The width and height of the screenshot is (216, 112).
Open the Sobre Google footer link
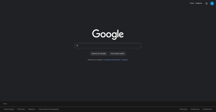[9, 109]
